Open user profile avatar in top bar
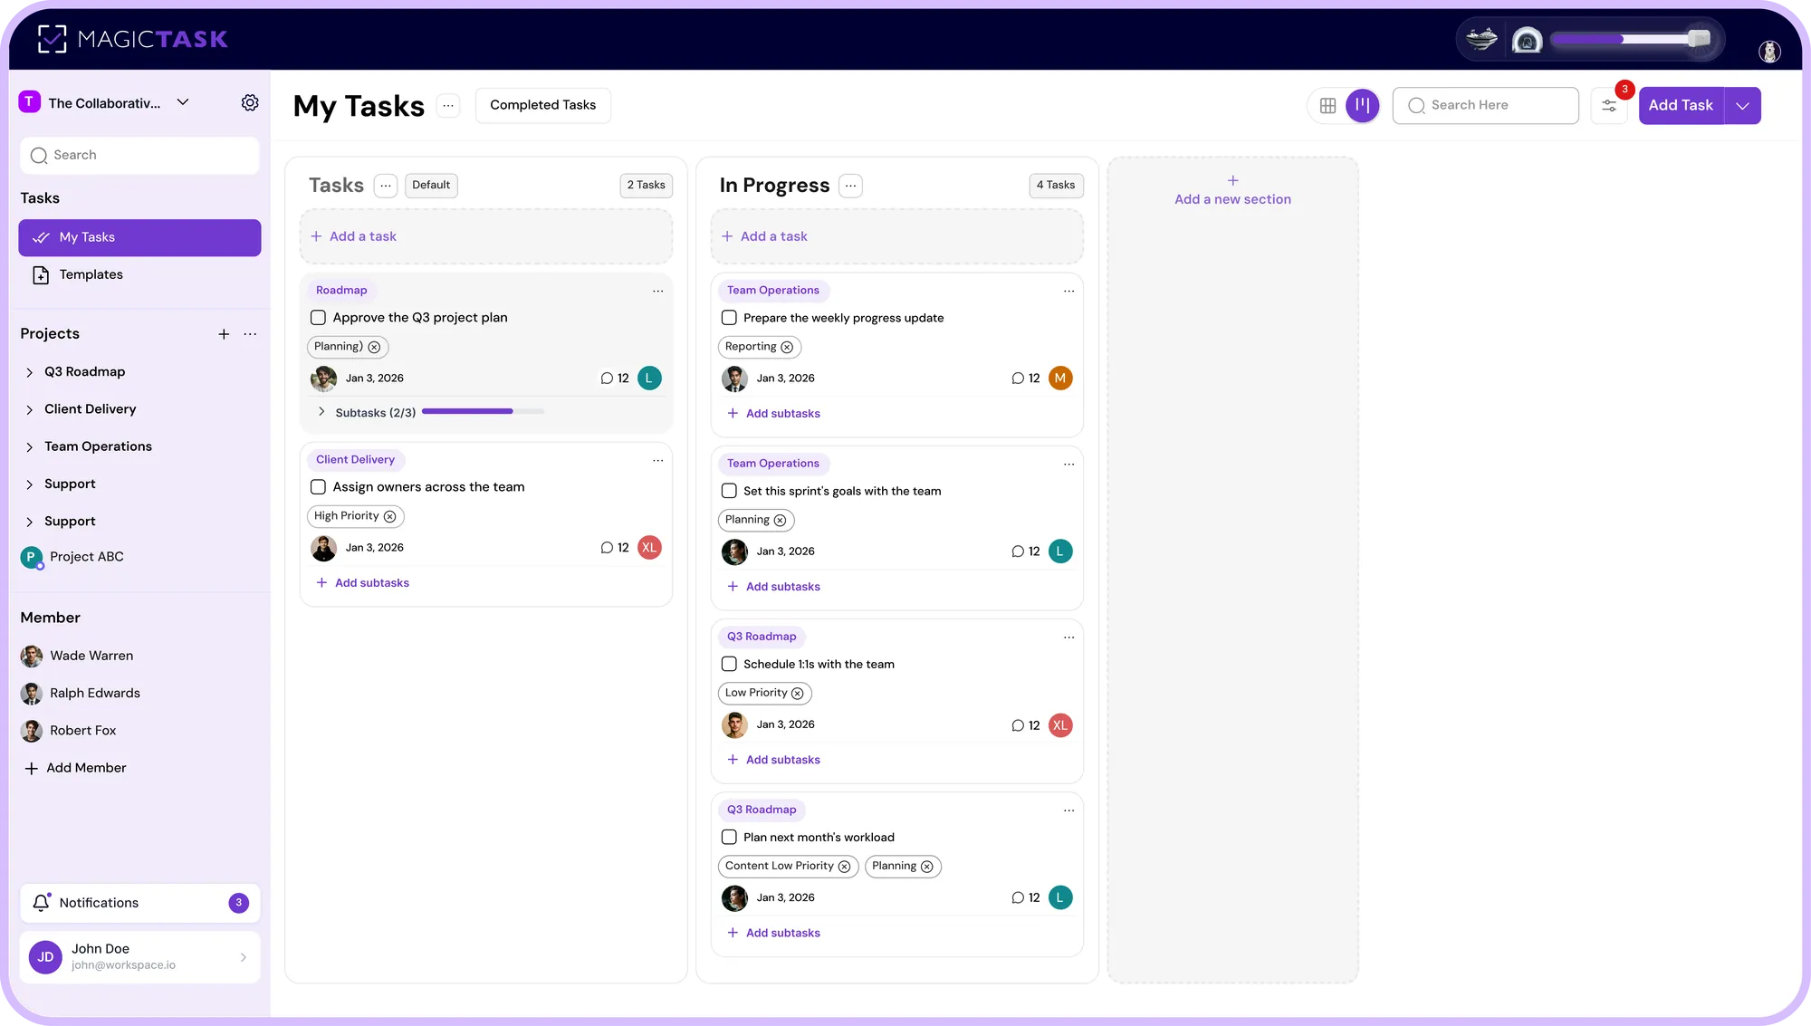Viewport: 1811px width, 1026px height. [1769, 52]
